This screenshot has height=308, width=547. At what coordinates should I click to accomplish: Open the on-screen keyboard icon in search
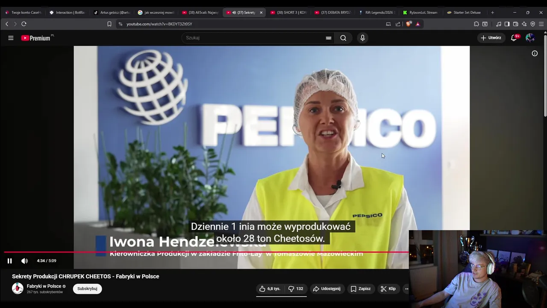click(x=328, y=38)
